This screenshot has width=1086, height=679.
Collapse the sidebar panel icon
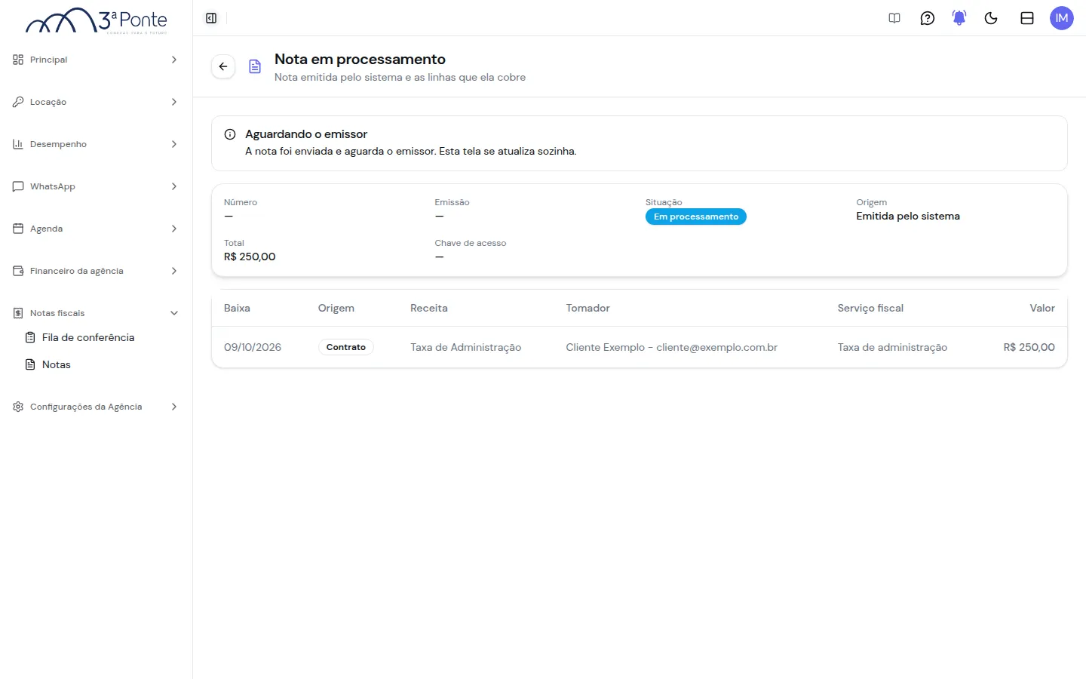(211, 18)
